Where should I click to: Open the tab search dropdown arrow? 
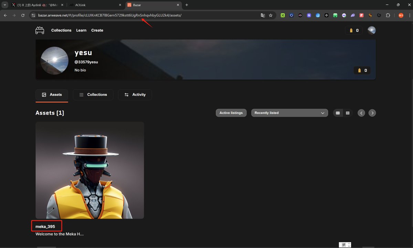click(4, 5)
